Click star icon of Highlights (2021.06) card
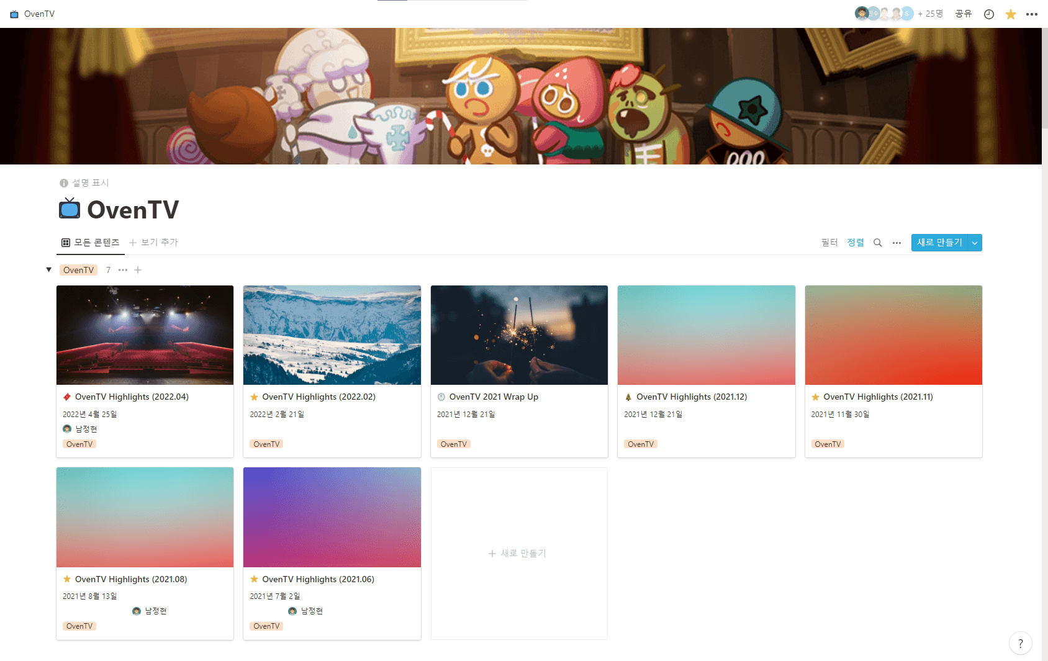Viewport: 1048px width, 661px height. pyautogui.click(x=254, y=579)
